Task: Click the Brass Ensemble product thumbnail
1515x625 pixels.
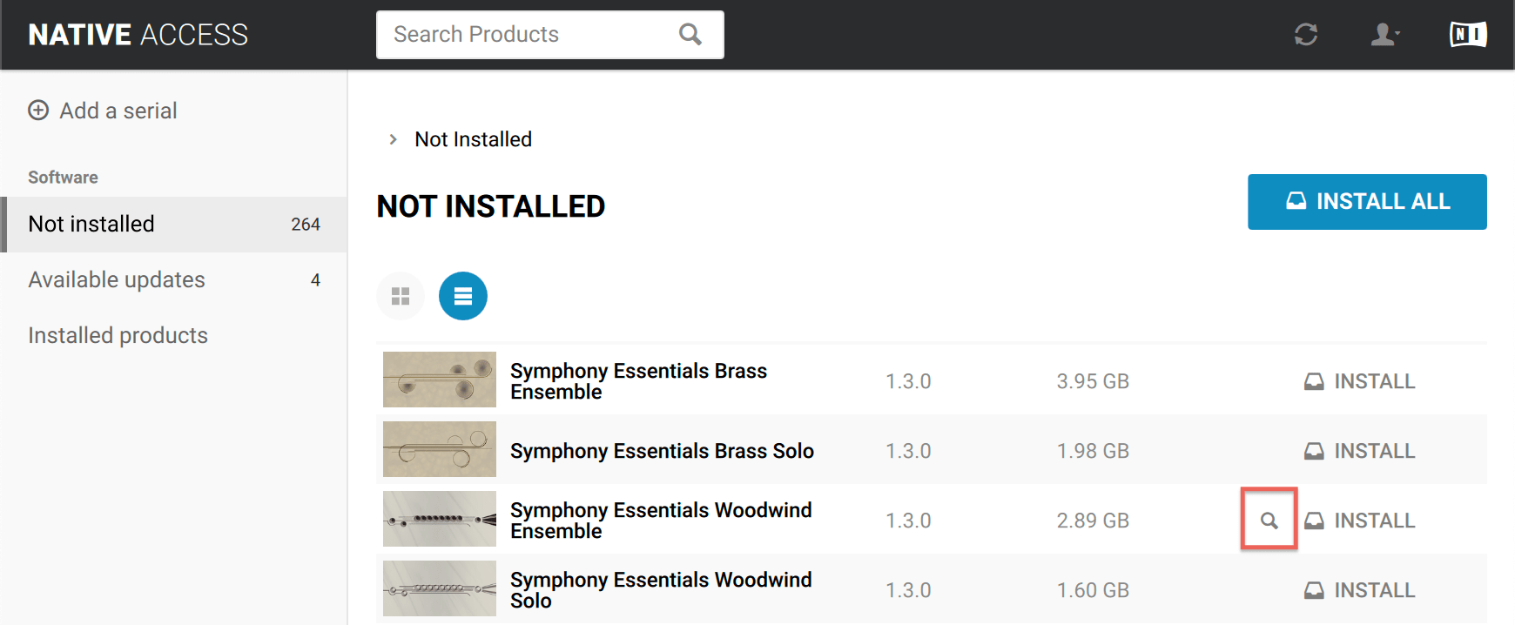Action: (439, 380)
